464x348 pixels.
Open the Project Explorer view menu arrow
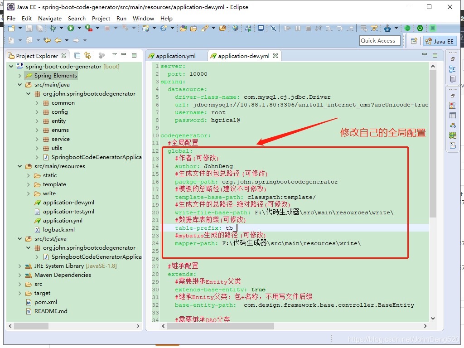(115, 55)
